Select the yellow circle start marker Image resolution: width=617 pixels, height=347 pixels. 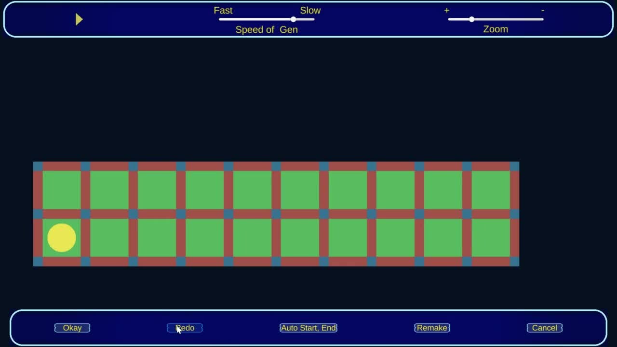click(x=62, y=238)
